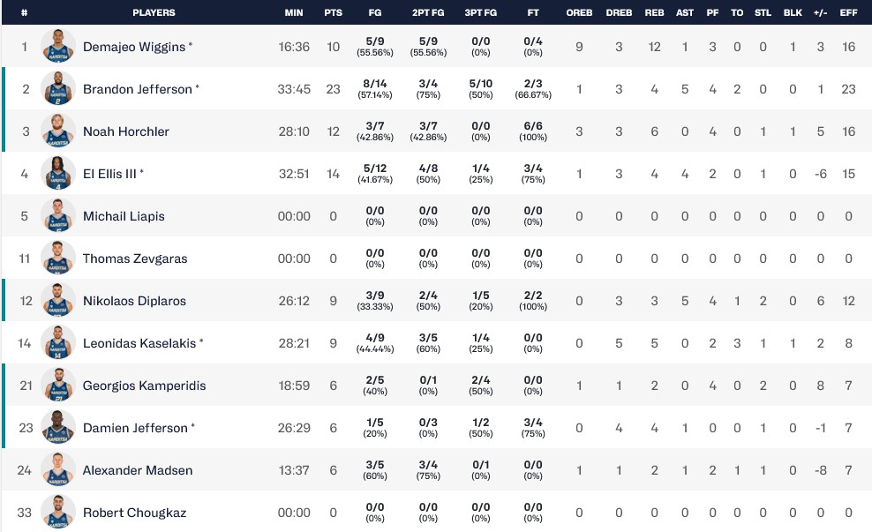
Task: Click Demajeo Wiggins' player photo
Action: coord(57,47)
